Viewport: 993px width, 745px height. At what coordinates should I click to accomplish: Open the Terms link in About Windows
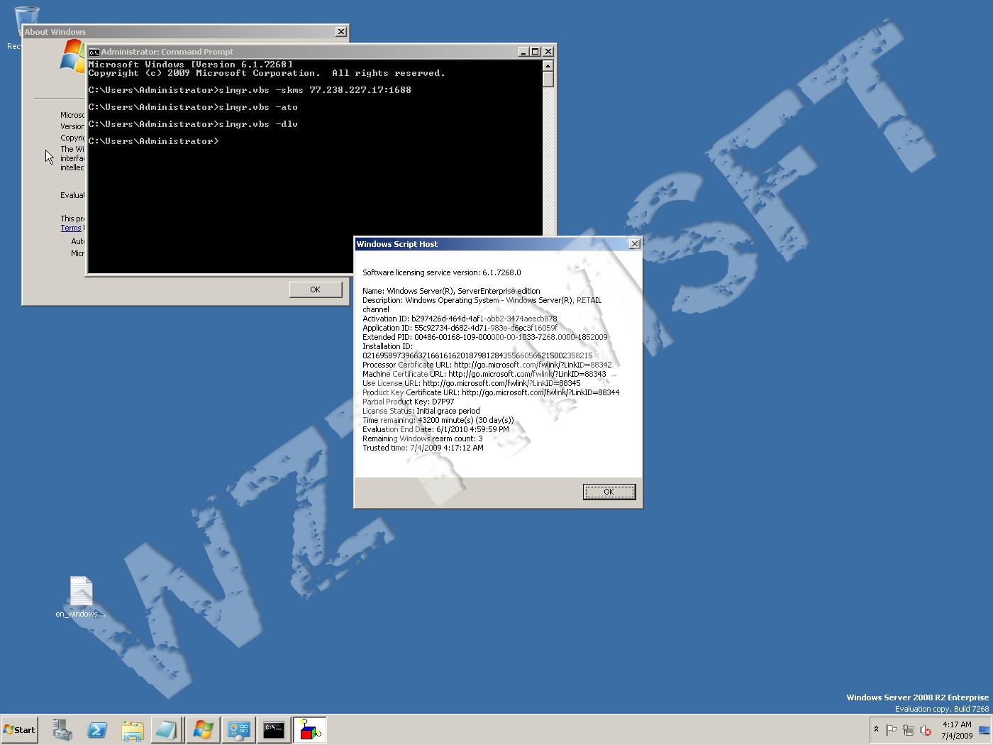[x=71, y=228]
